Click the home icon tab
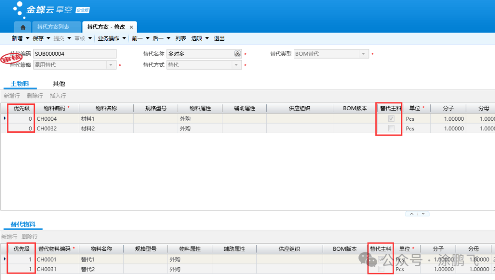Image resolution: width=495 pixels, height=280 pixels. pos(22,27)
